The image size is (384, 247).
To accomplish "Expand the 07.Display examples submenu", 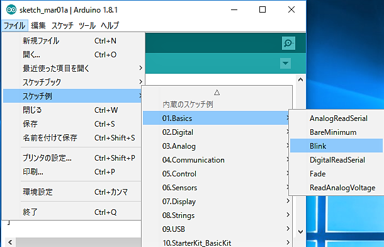I will coord(217,202).
